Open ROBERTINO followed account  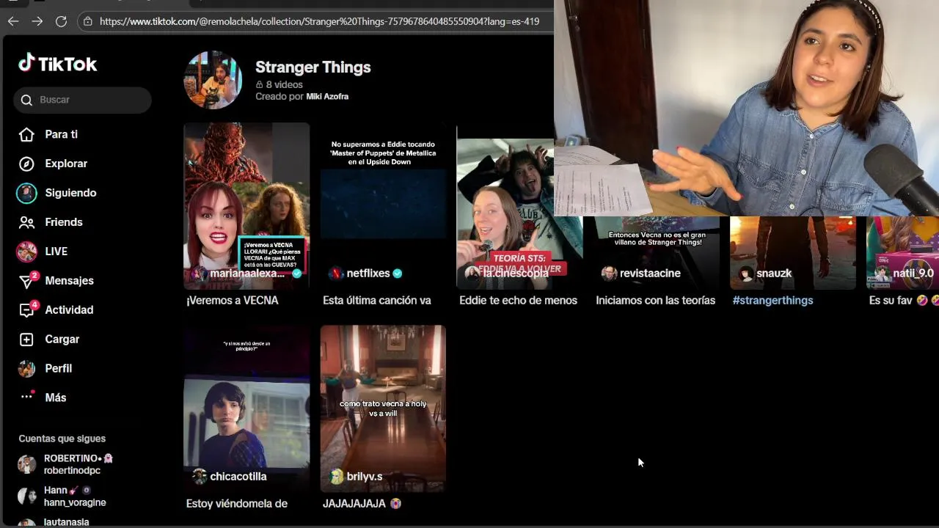pyautogui.click(x=66, y=464)
